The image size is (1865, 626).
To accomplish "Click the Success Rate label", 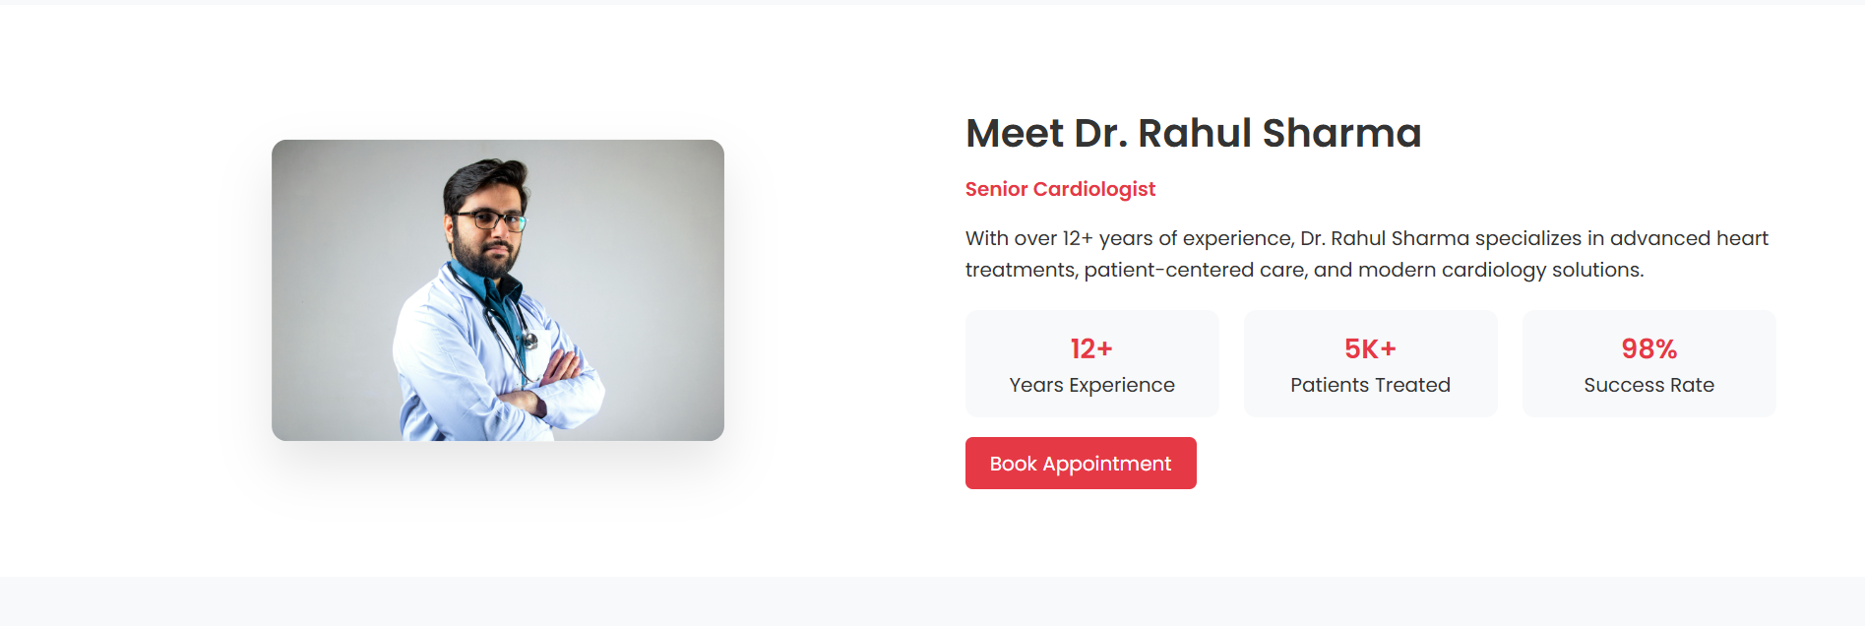I will 1649,385.
